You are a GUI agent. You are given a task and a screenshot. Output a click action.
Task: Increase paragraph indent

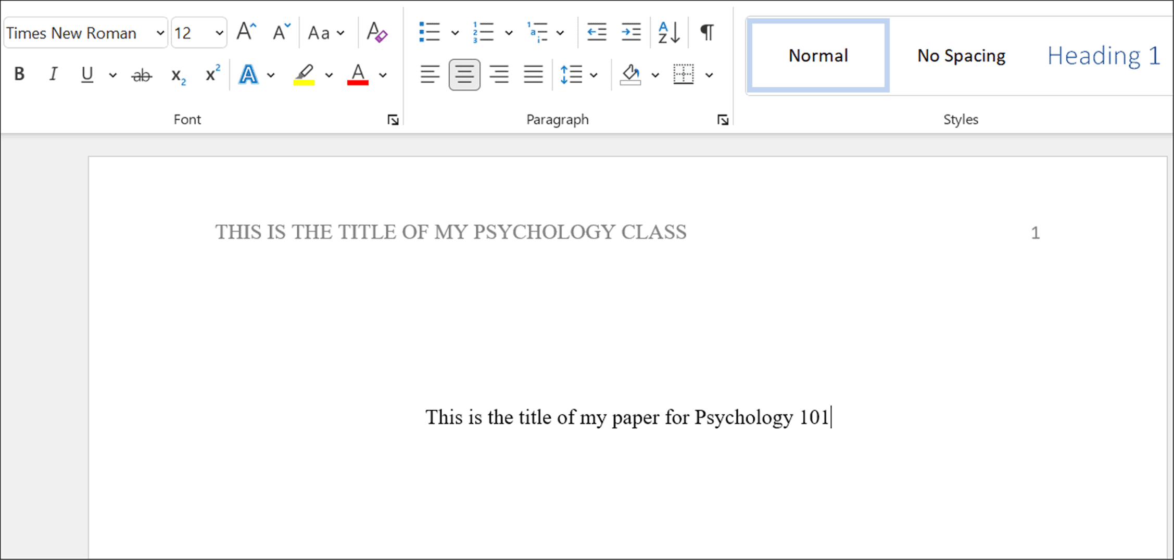tap(630, 32)
